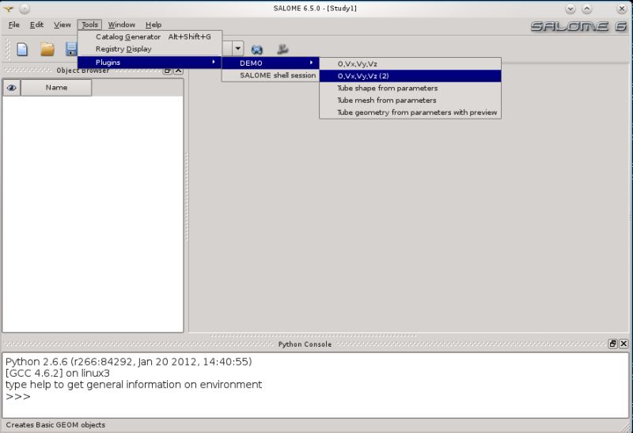Click '[GCC 4.6.2] on linux3' console line
The image size is (633, 433).
coord(57,373)
